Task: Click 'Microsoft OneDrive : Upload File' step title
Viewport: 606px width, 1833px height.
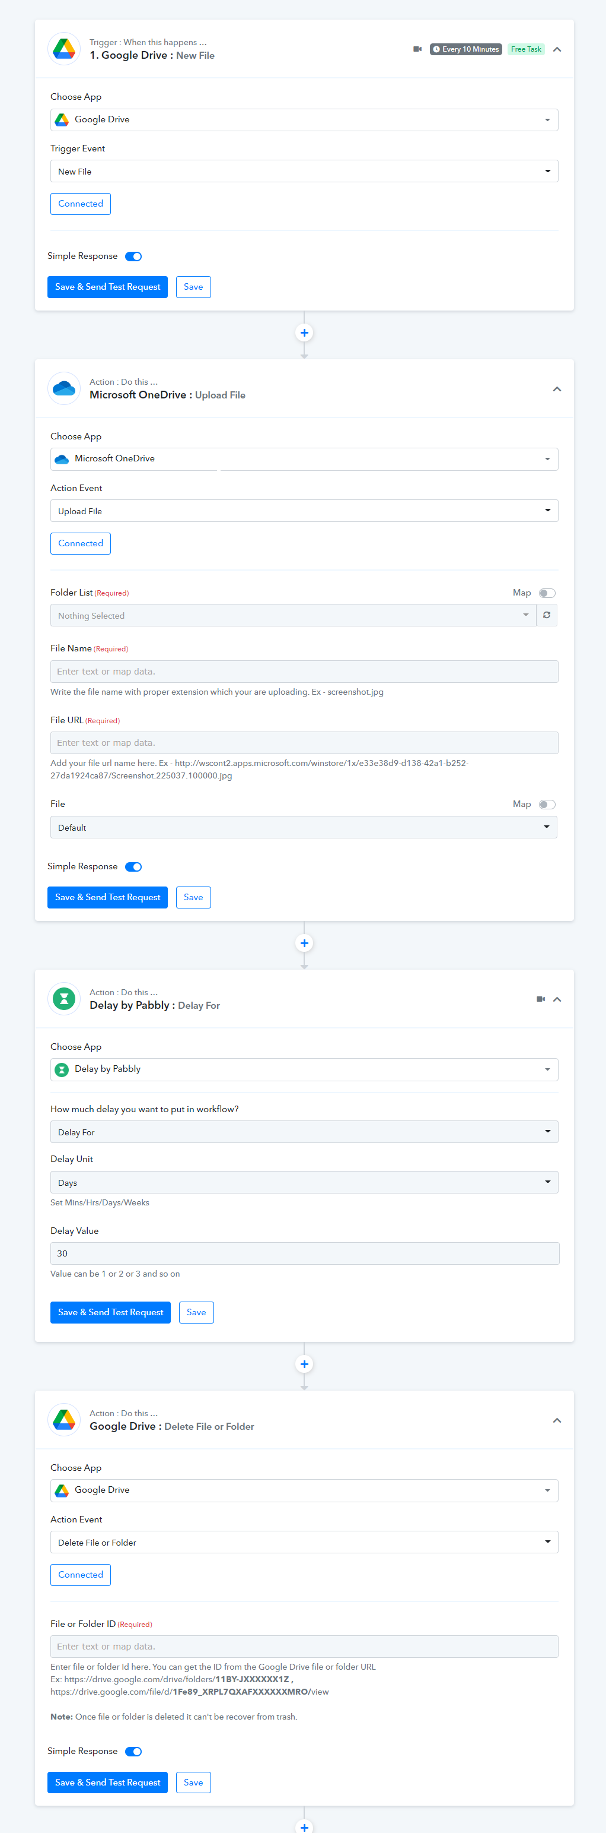Action: pyautogui.click(x=168, y=395)
